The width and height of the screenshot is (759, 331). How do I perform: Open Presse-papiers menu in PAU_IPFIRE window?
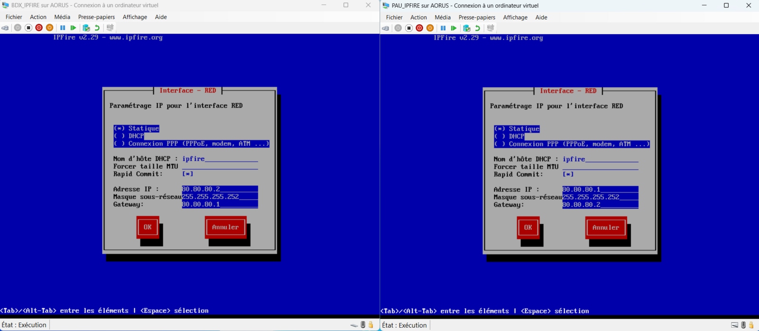(x=476, y=18)
